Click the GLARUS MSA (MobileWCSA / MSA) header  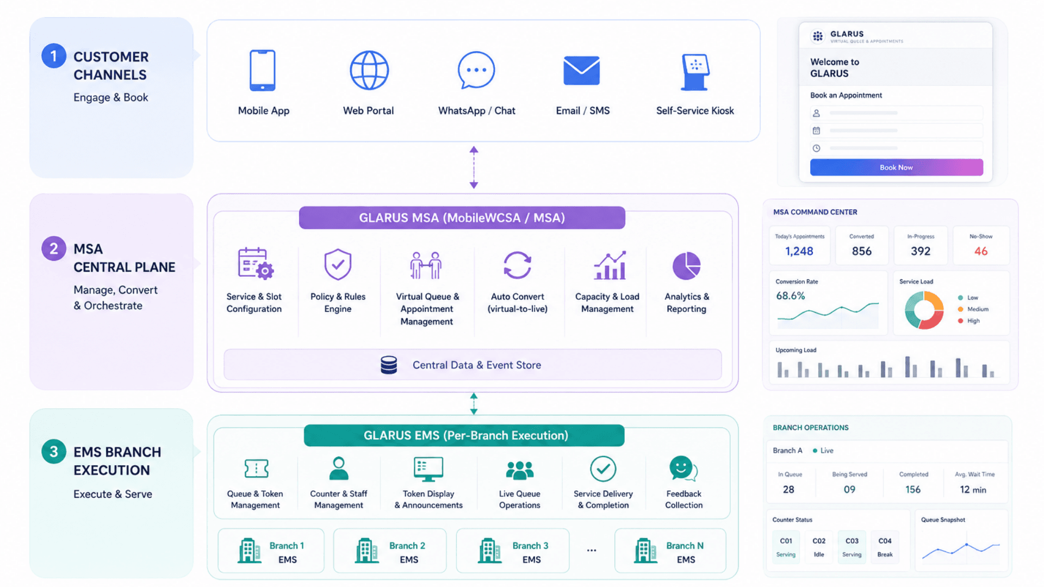coord(462,218)
